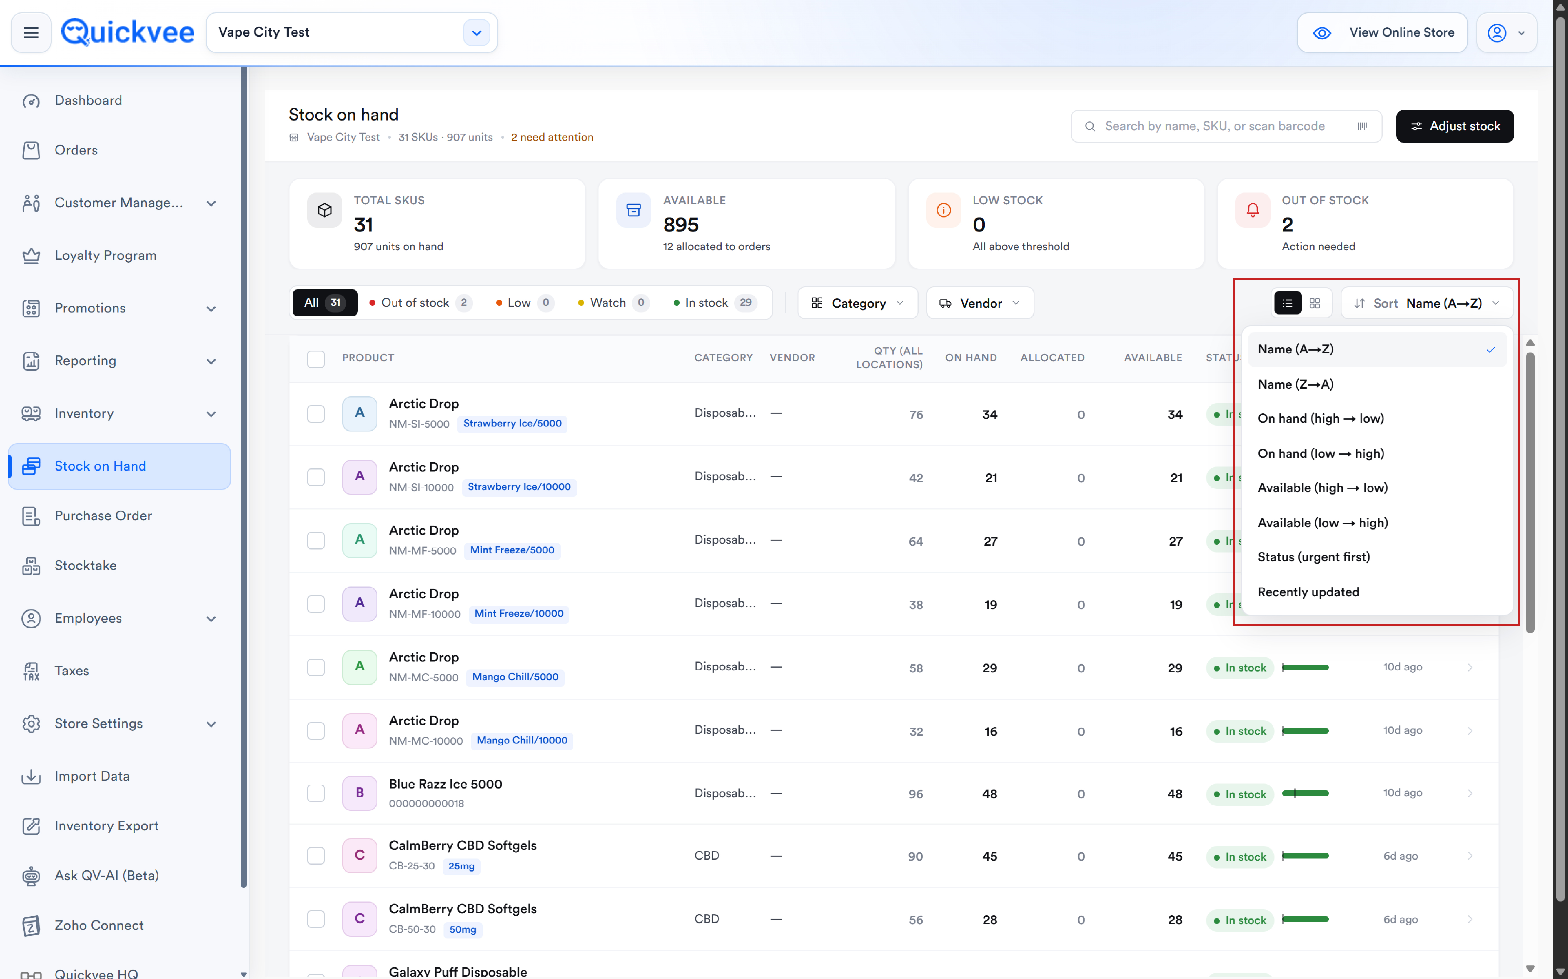The width and height of the screenshot is (1568, 979).
Task: Check the Blue Razz Ice 5000 row checkbox
Action: (316, 794)
